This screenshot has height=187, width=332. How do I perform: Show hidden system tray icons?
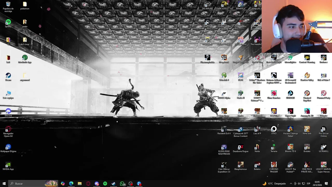(x=291, y=184)
